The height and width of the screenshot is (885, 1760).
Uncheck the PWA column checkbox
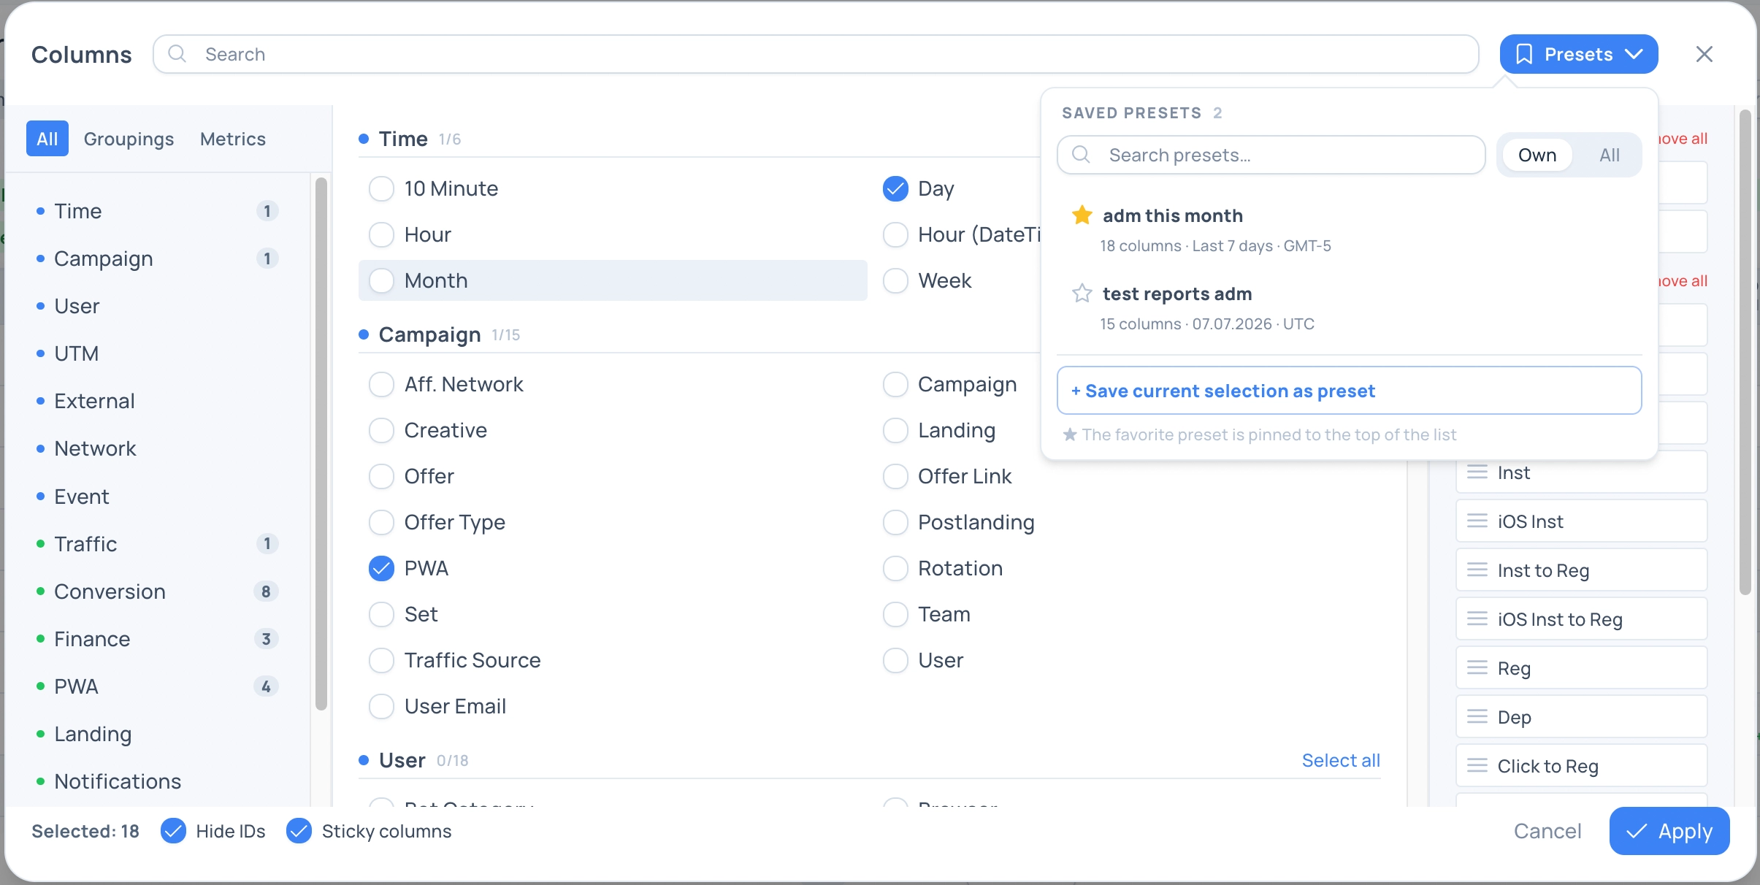(381, 568)
